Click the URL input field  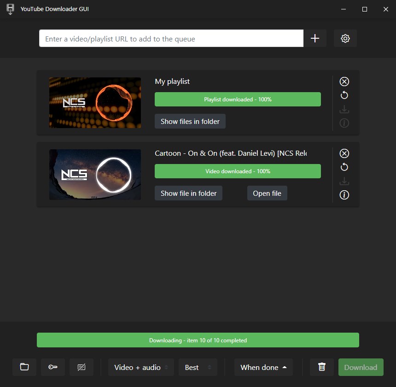[x=171, y=38]
